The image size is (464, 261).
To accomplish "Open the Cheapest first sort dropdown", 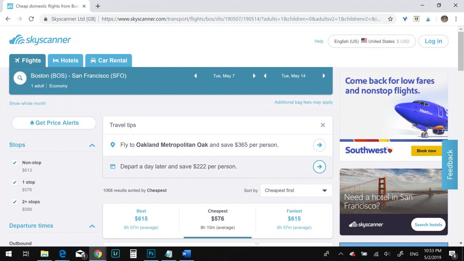I will [x=296, y=190].
